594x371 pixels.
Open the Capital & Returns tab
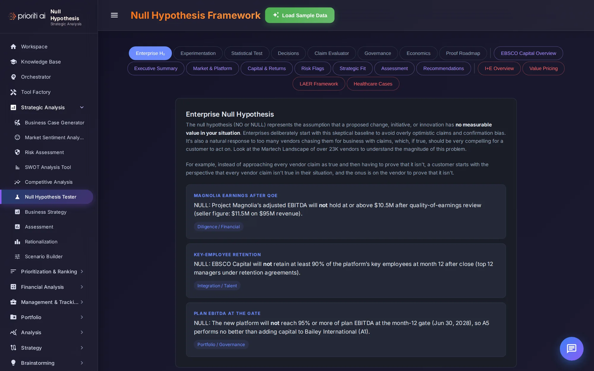pyautogui.click(x=267, y=69)
